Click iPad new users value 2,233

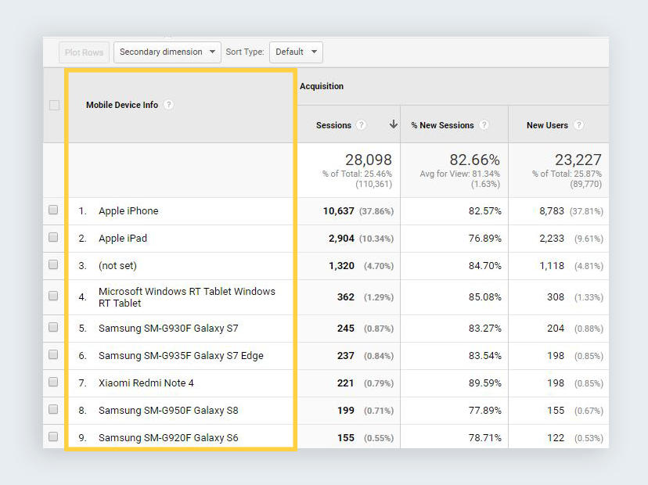tap(552, 239)
